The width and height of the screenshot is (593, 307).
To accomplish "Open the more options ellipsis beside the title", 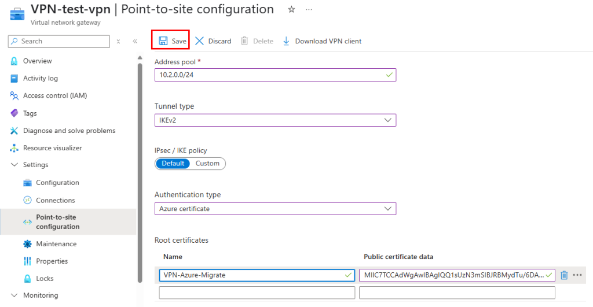I will pyautogui.click(x=309, y=9).
